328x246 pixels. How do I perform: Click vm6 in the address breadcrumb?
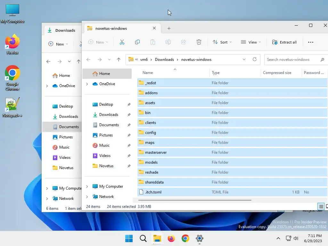pyautogui.click(x=144, y=60)
